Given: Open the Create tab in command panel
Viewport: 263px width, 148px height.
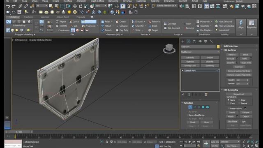Looking at the screenshot, I should (x=183, y=41).
